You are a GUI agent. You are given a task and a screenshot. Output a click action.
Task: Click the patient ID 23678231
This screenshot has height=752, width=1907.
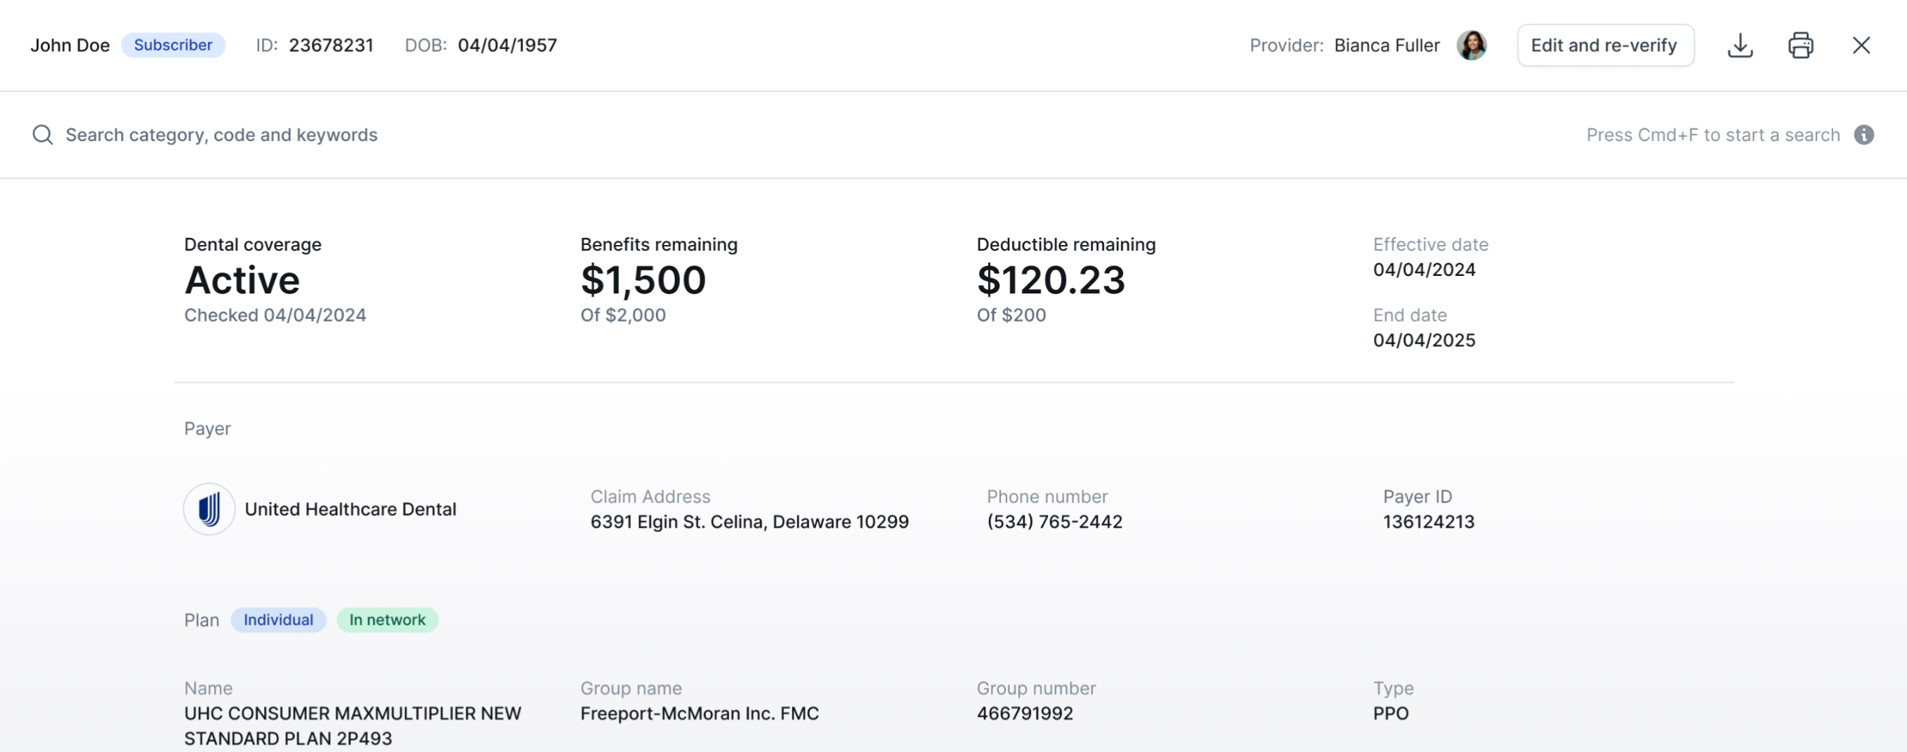pos(331,45)
